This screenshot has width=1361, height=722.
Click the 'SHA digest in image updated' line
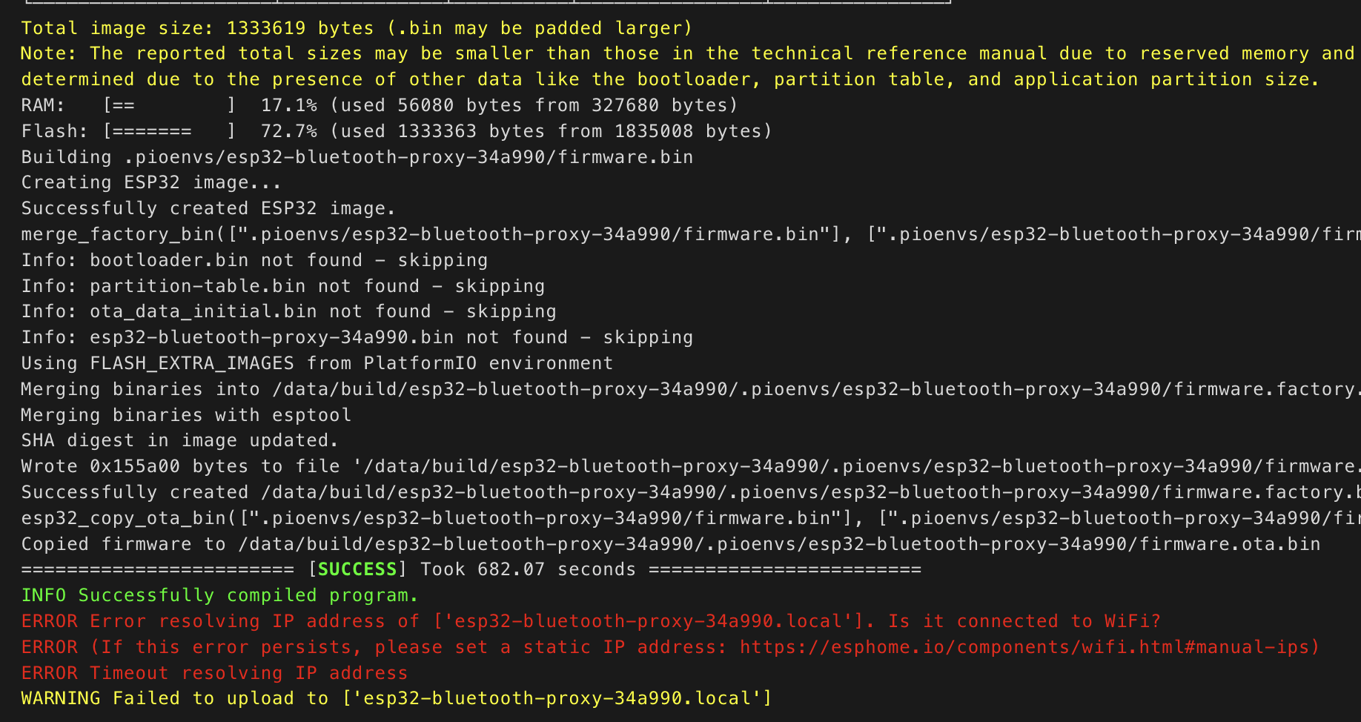pyautogui.click(x=179, y=440)
